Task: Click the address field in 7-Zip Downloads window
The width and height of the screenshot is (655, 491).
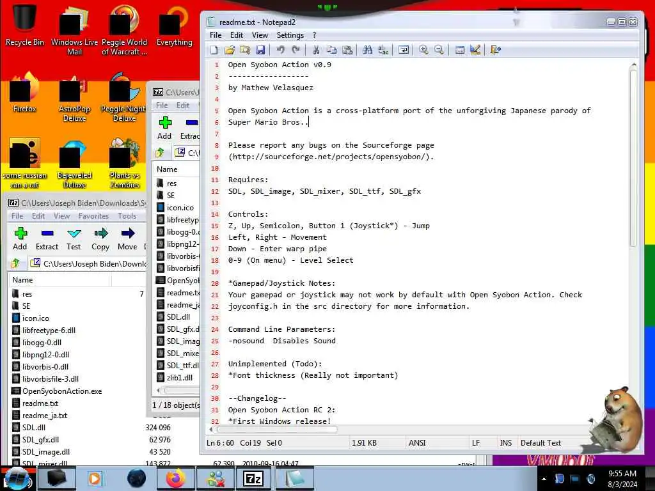Action: (88, 263)
